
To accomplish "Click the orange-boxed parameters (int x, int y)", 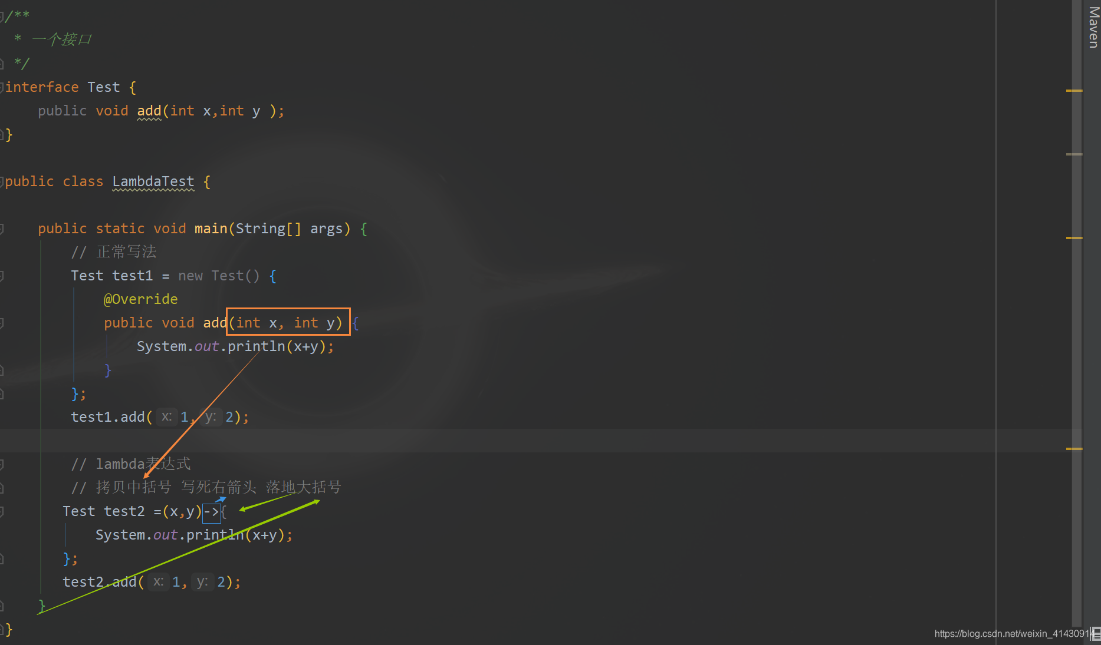I will [287, 322].
